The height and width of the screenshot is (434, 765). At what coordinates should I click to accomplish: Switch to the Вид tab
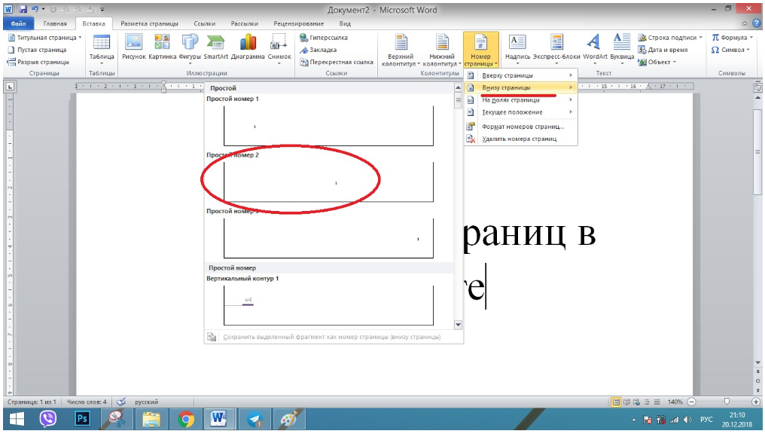click(345, 23)
